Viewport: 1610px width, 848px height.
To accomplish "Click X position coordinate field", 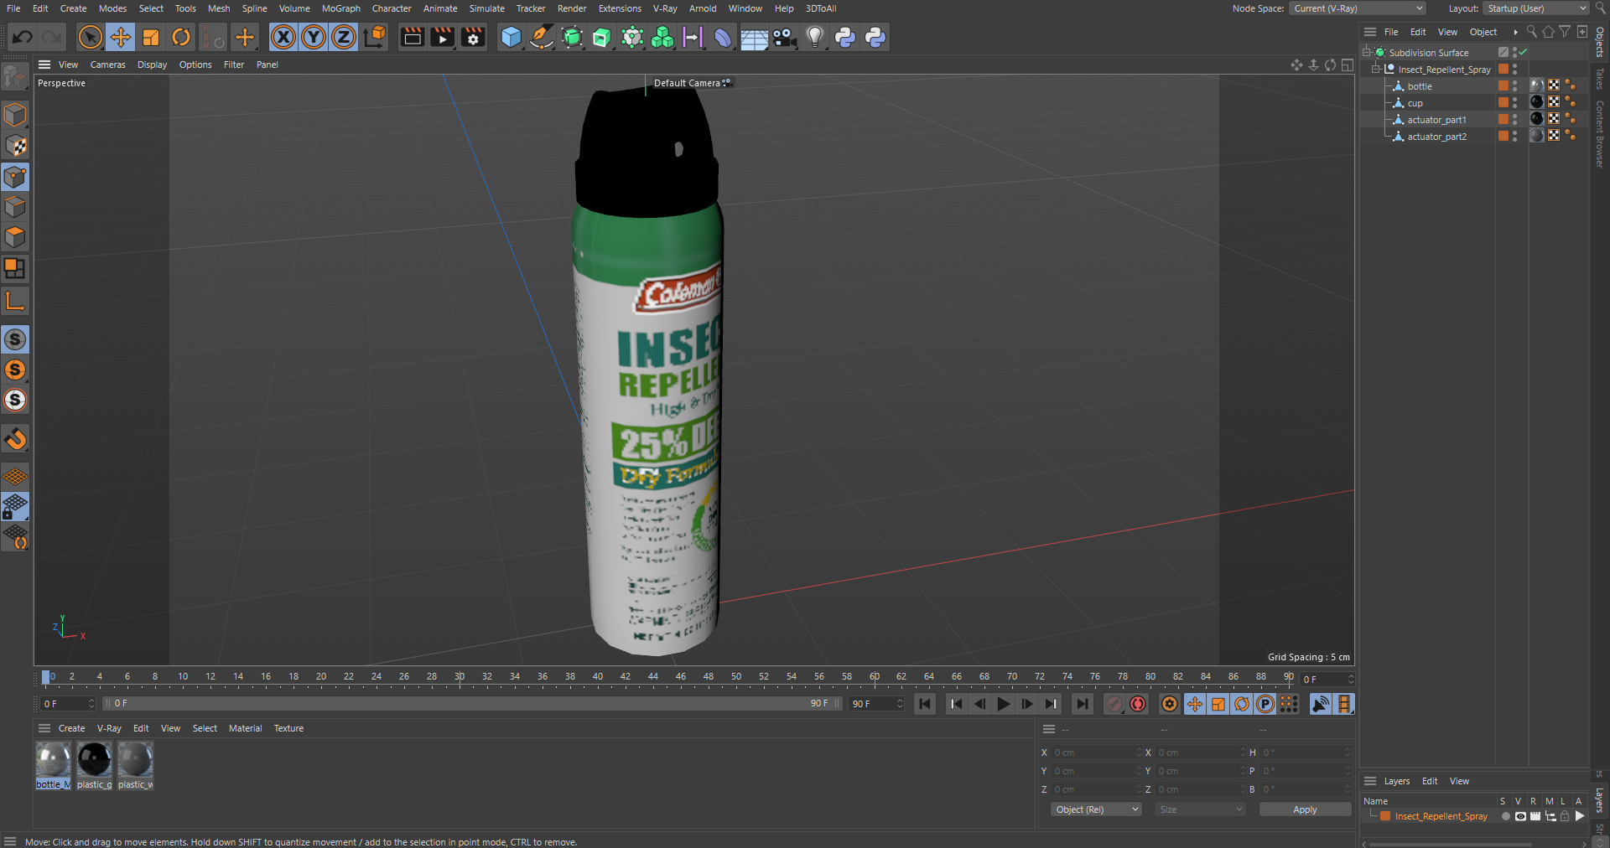I will pos(1097,752).
